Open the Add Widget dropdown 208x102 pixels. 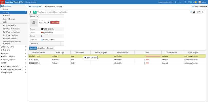pyautogui.click(x=35, y=7)
